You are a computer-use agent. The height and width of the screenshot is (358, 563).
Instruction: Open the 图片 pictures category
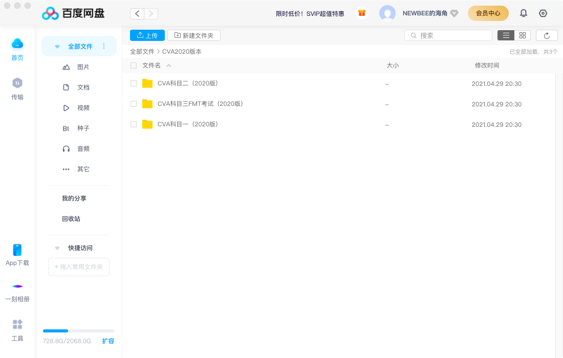click(83, 67)
